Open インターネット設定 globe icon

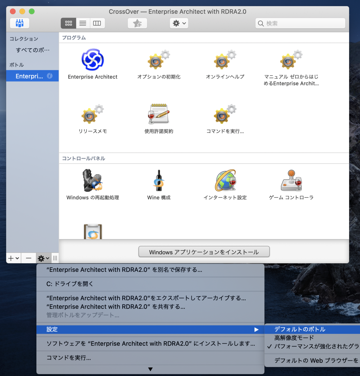coord(225,180)
